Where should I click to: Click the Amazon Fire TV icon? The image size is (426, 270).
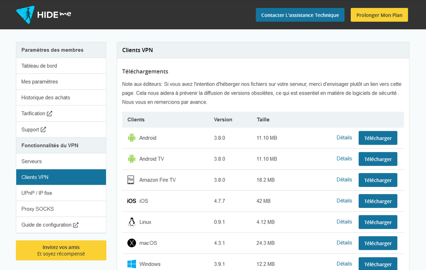[x=131, y=180]
